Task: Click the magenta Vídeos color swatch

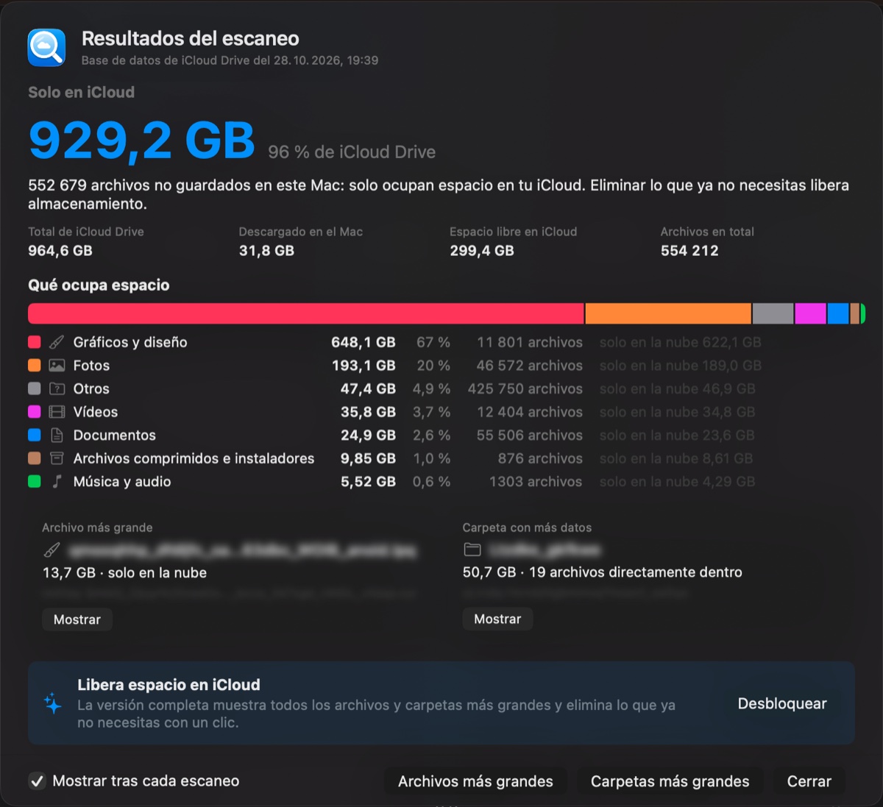Action: 35,412
